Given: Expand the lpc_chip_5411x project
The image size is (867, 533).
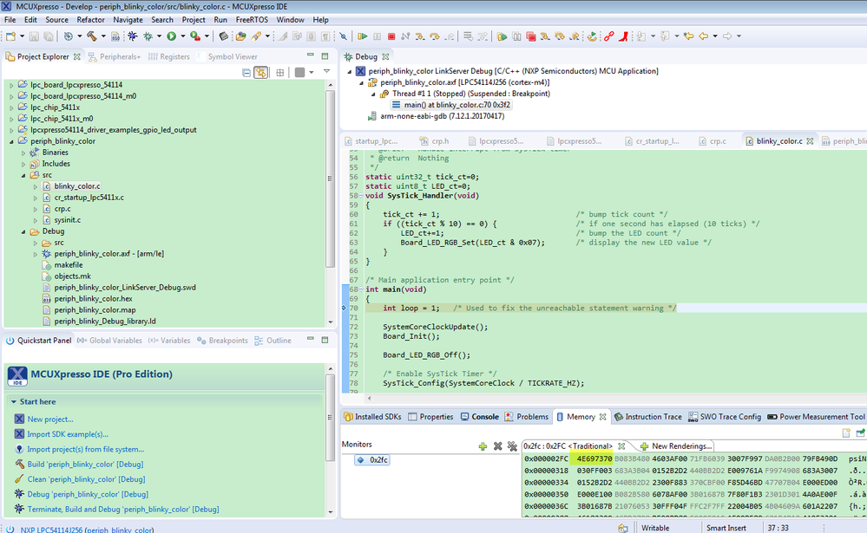Looking at the screenshot, I should pyautogui.click(x=11, y=107).
